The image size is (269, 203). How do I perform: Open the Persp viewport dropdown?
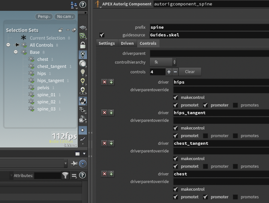click(44, 16)
